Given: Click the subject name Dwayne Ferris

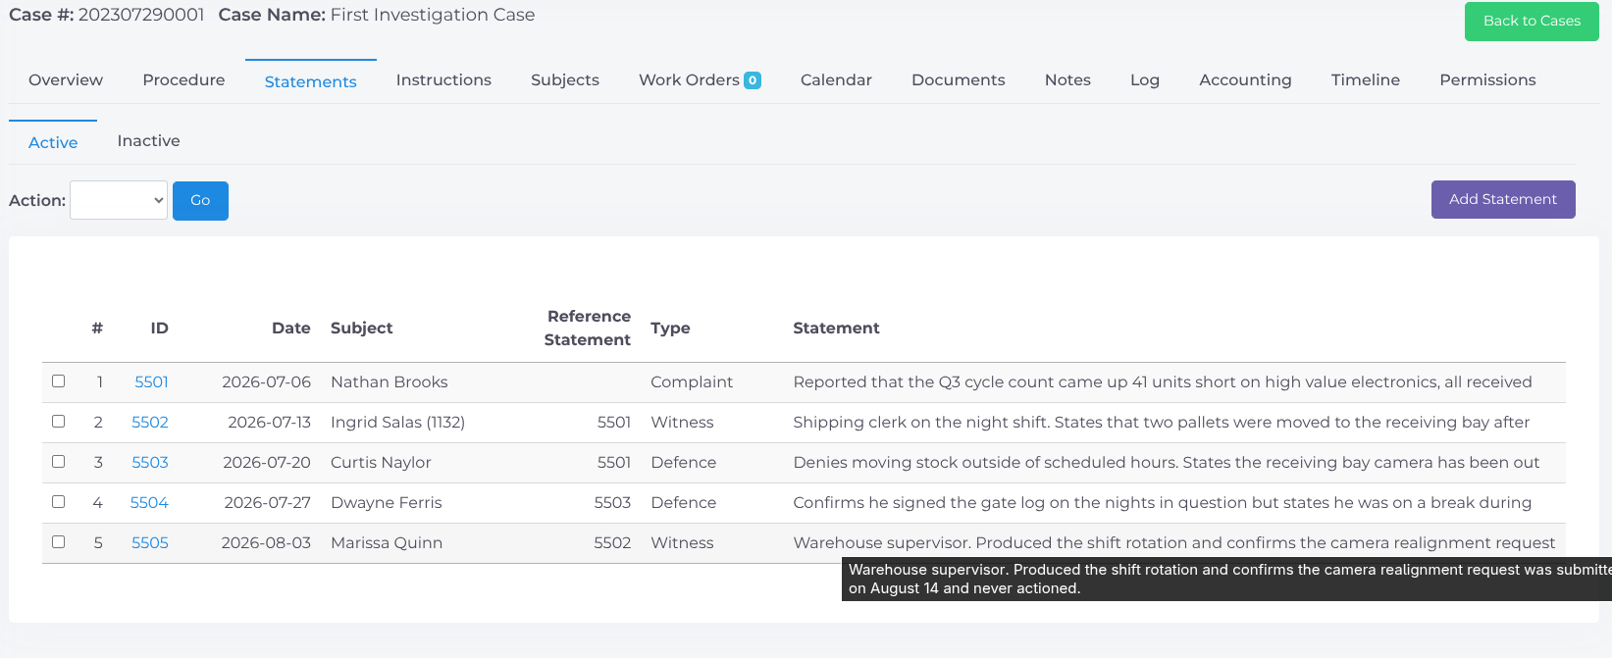Looking at the screenshot, I should 387,502.
